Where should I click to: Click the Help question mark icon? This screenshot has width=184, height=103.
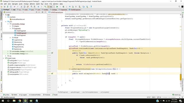(91, 7)
